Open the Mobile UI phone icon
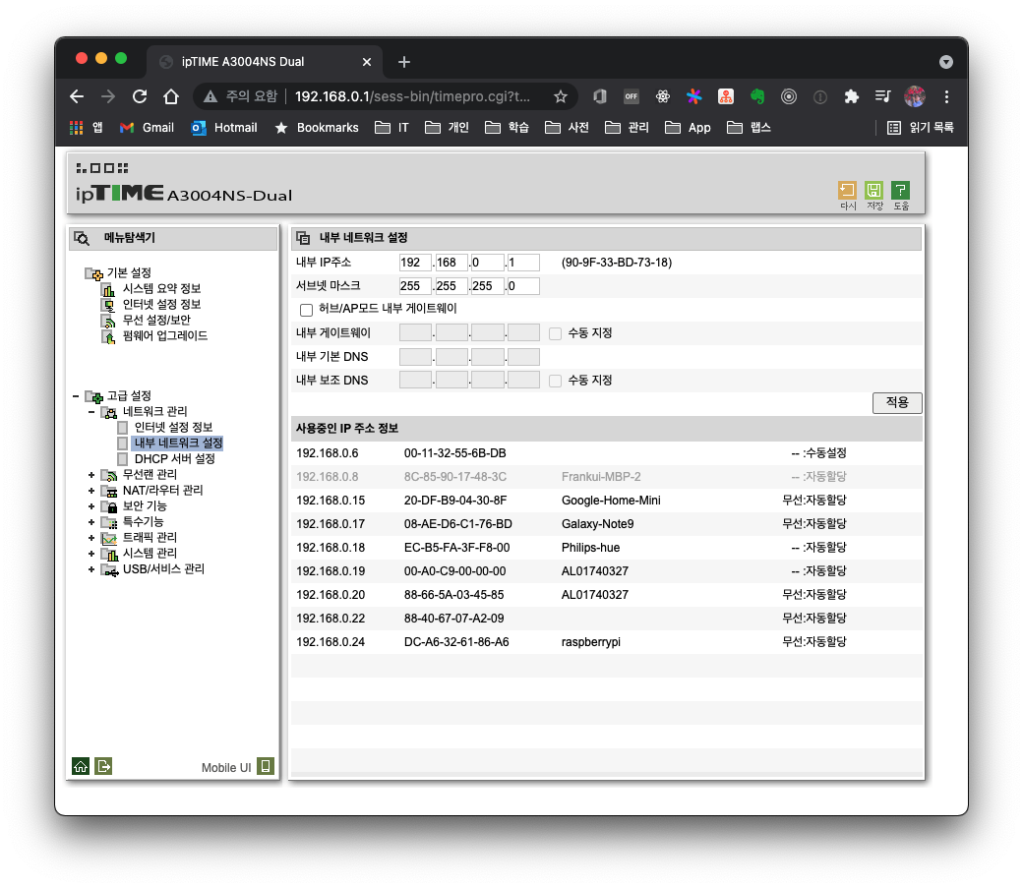Viewport: 1023px width, 888px height. (265, 766)
